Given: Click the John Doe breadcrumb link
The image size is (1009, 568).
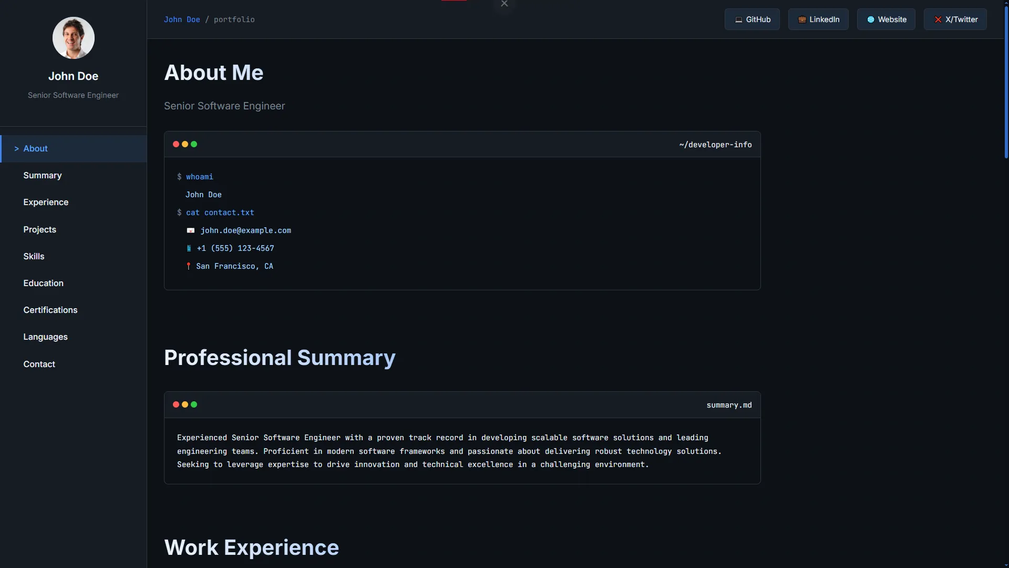Looking at the screenshot, I should click(182, 19).
